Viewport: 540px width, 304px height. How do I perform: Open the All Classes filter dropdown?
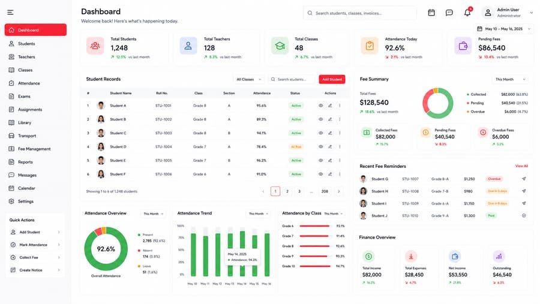248,80
